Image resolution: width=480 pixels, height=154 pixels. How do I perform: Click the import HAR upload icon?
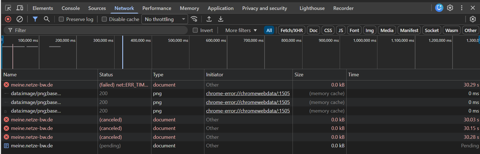(x=209, y=19)
